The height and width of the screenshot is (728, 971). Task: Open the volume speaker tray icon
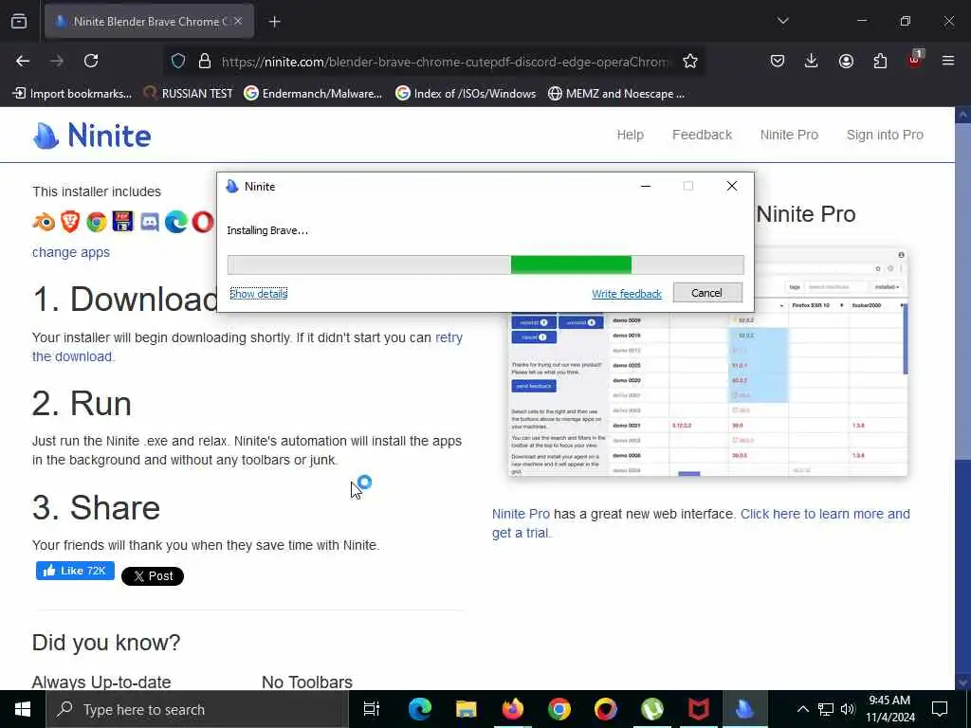(x=848, y=709)
